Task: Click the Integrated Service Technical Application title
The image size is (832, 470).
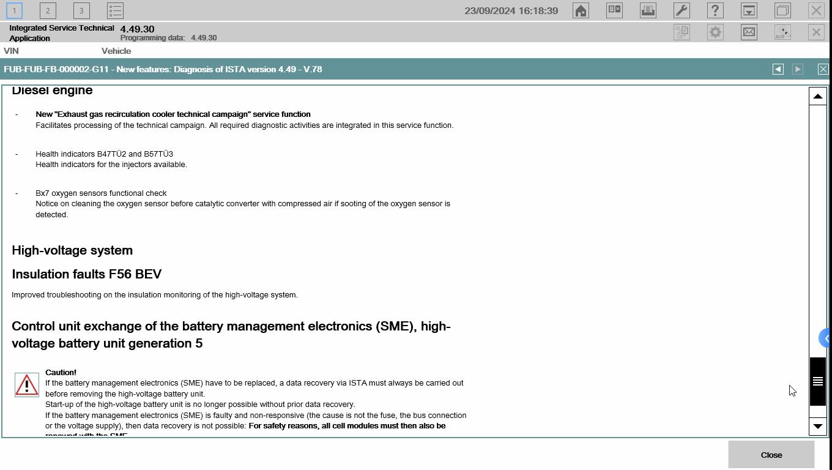Action: [62, 33]
